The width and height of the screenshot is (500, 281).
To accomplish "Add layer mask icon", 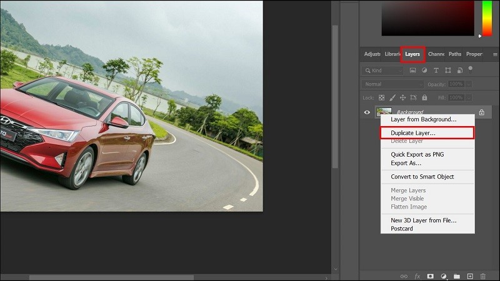I will 430,276.
